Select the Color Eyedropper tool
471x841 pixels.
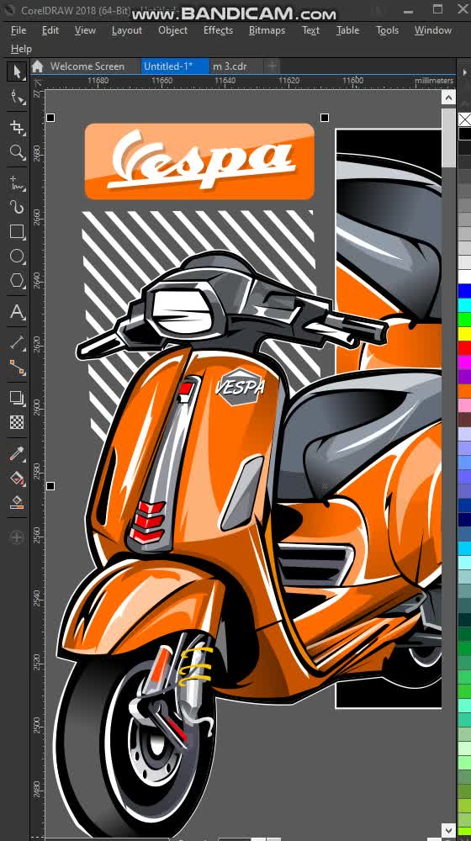[x=17, y=454]
